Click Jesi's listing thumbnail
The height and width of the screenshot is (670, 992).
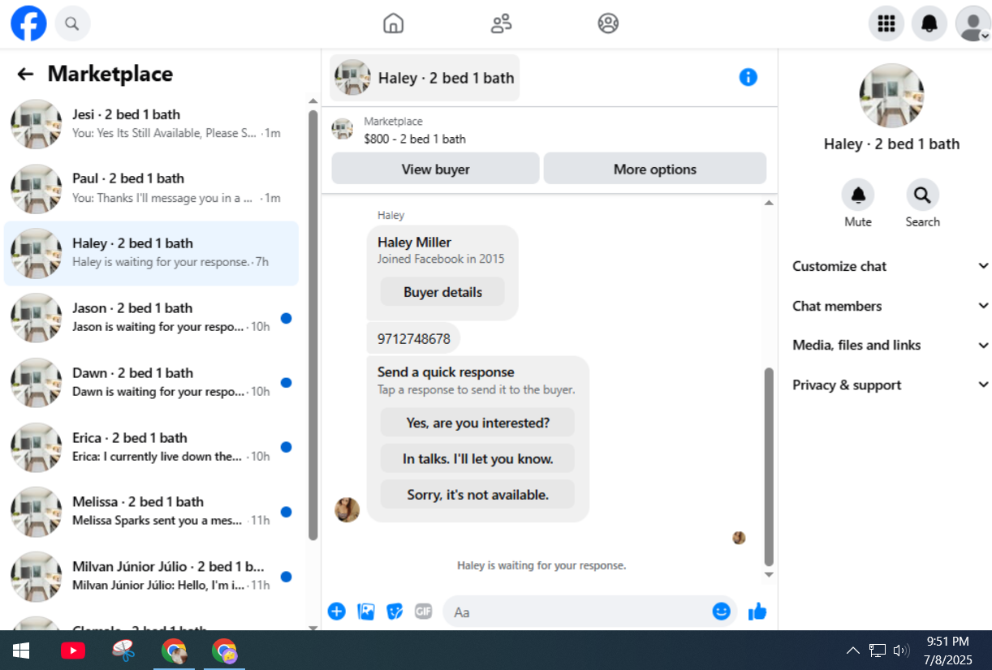click(x=37, y=124)
